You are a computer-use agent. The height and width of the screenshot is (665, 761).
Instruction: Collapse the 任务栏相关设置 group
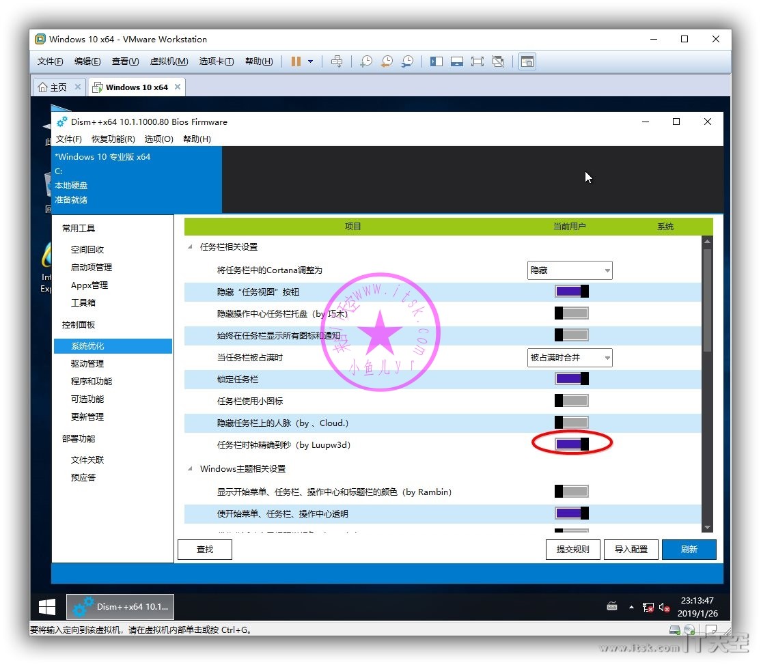tap(190, 247)
